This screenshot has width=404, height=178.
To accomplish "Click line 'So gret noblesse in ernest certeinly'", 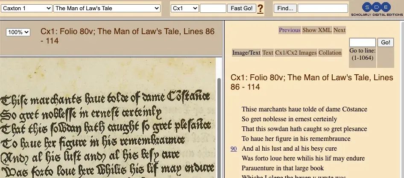I will tap(290, 119).
